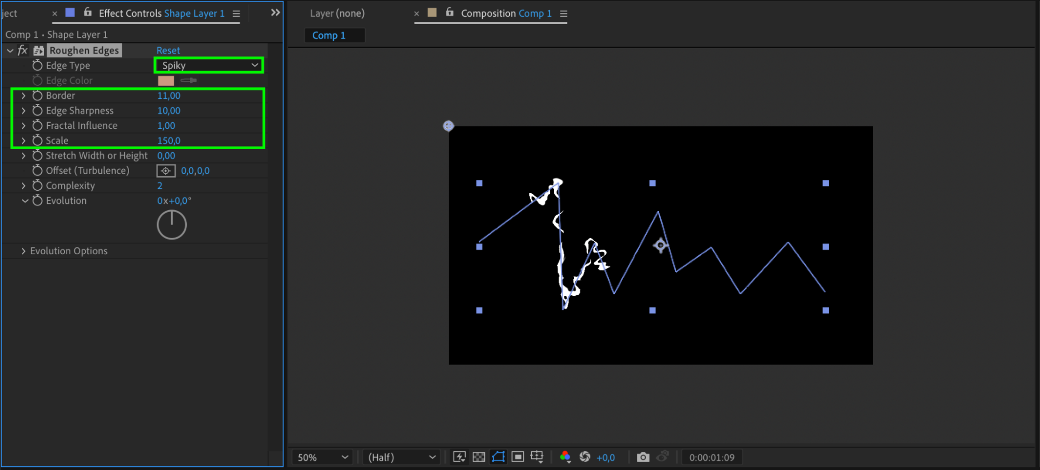Toggle mask and shape path visibility
The width and height of the screenshot is (1040, 470).
point(498,457)
